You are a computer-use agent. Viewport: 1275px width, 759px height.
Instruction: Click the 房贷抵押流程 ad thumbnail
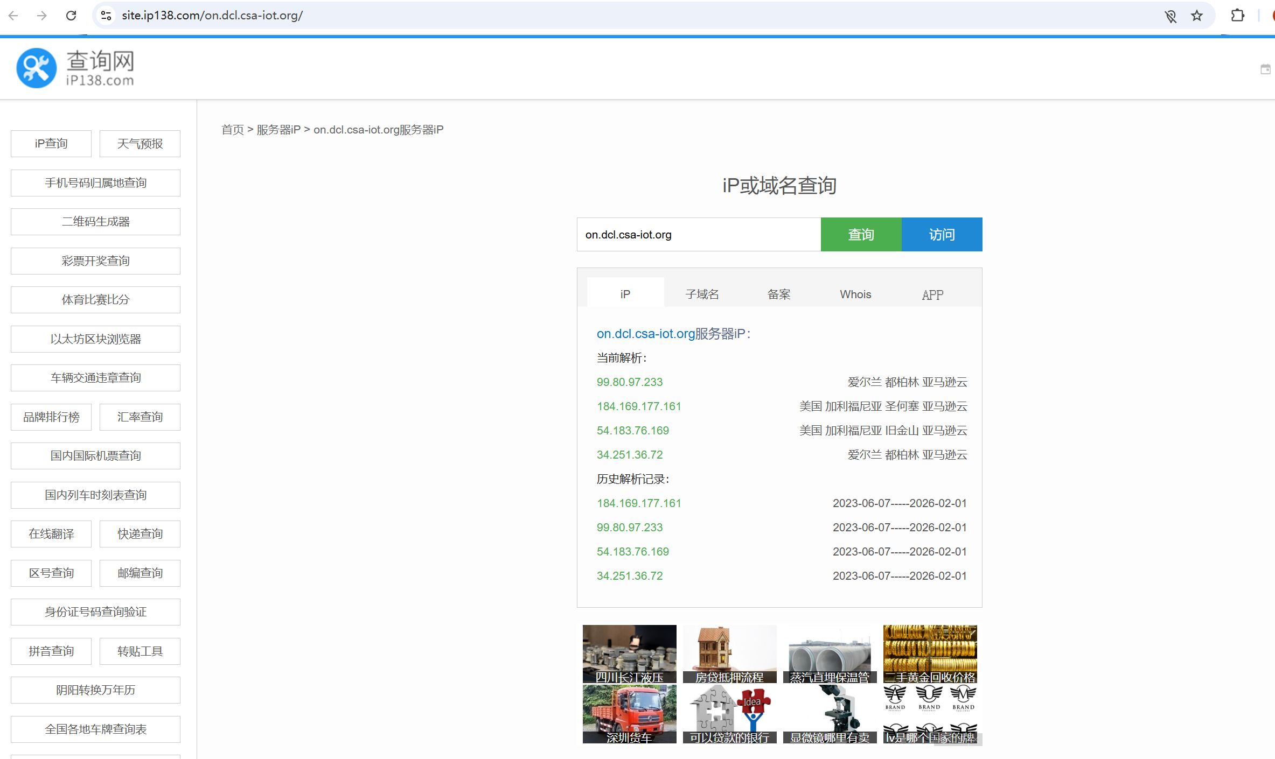click(729, 654)
